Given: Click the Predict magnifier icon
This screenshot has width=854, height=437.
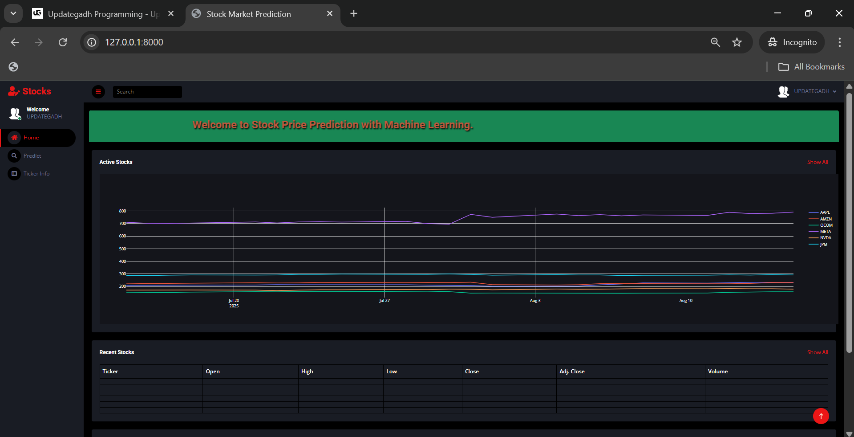Looking at the screenshot, I should (14, 156).
